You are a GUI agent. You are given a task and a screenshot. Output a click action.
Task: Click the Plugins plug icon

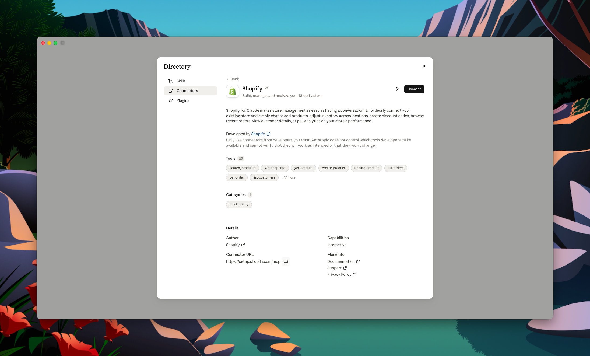tap(171, 100)
